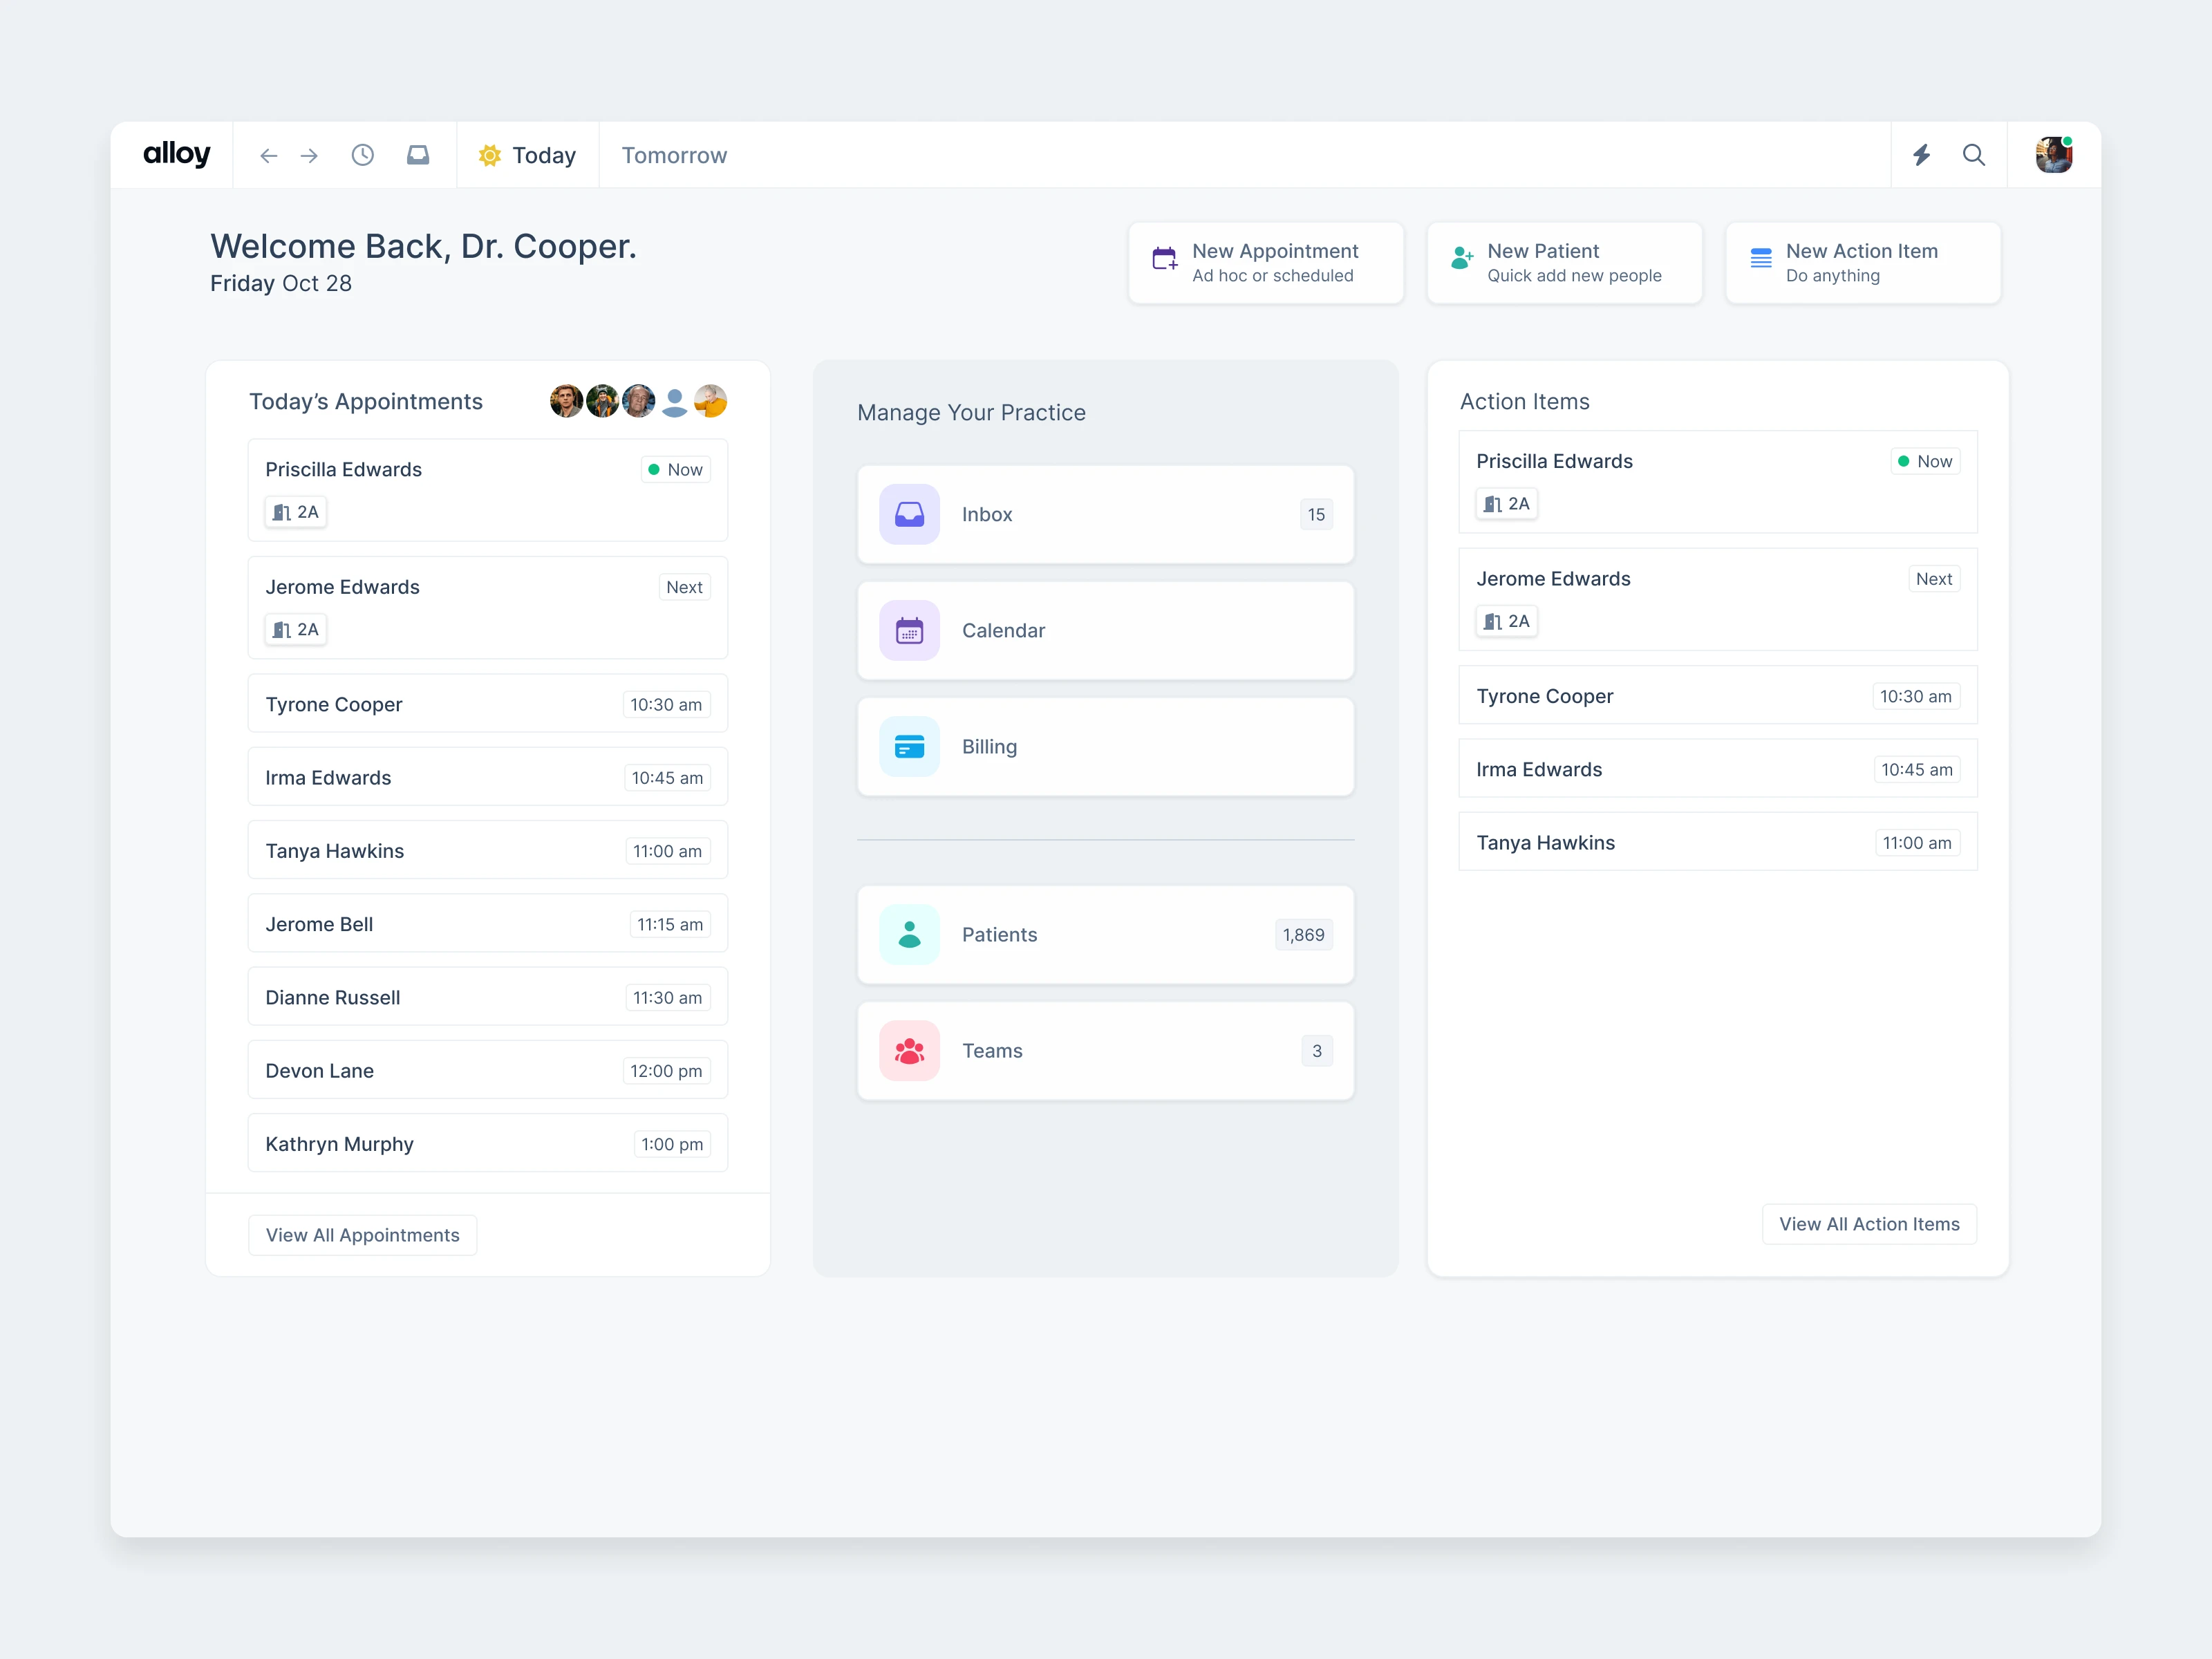Create a New Action Item
Screen dimensions: 2212x1659
coord(1862,262)
